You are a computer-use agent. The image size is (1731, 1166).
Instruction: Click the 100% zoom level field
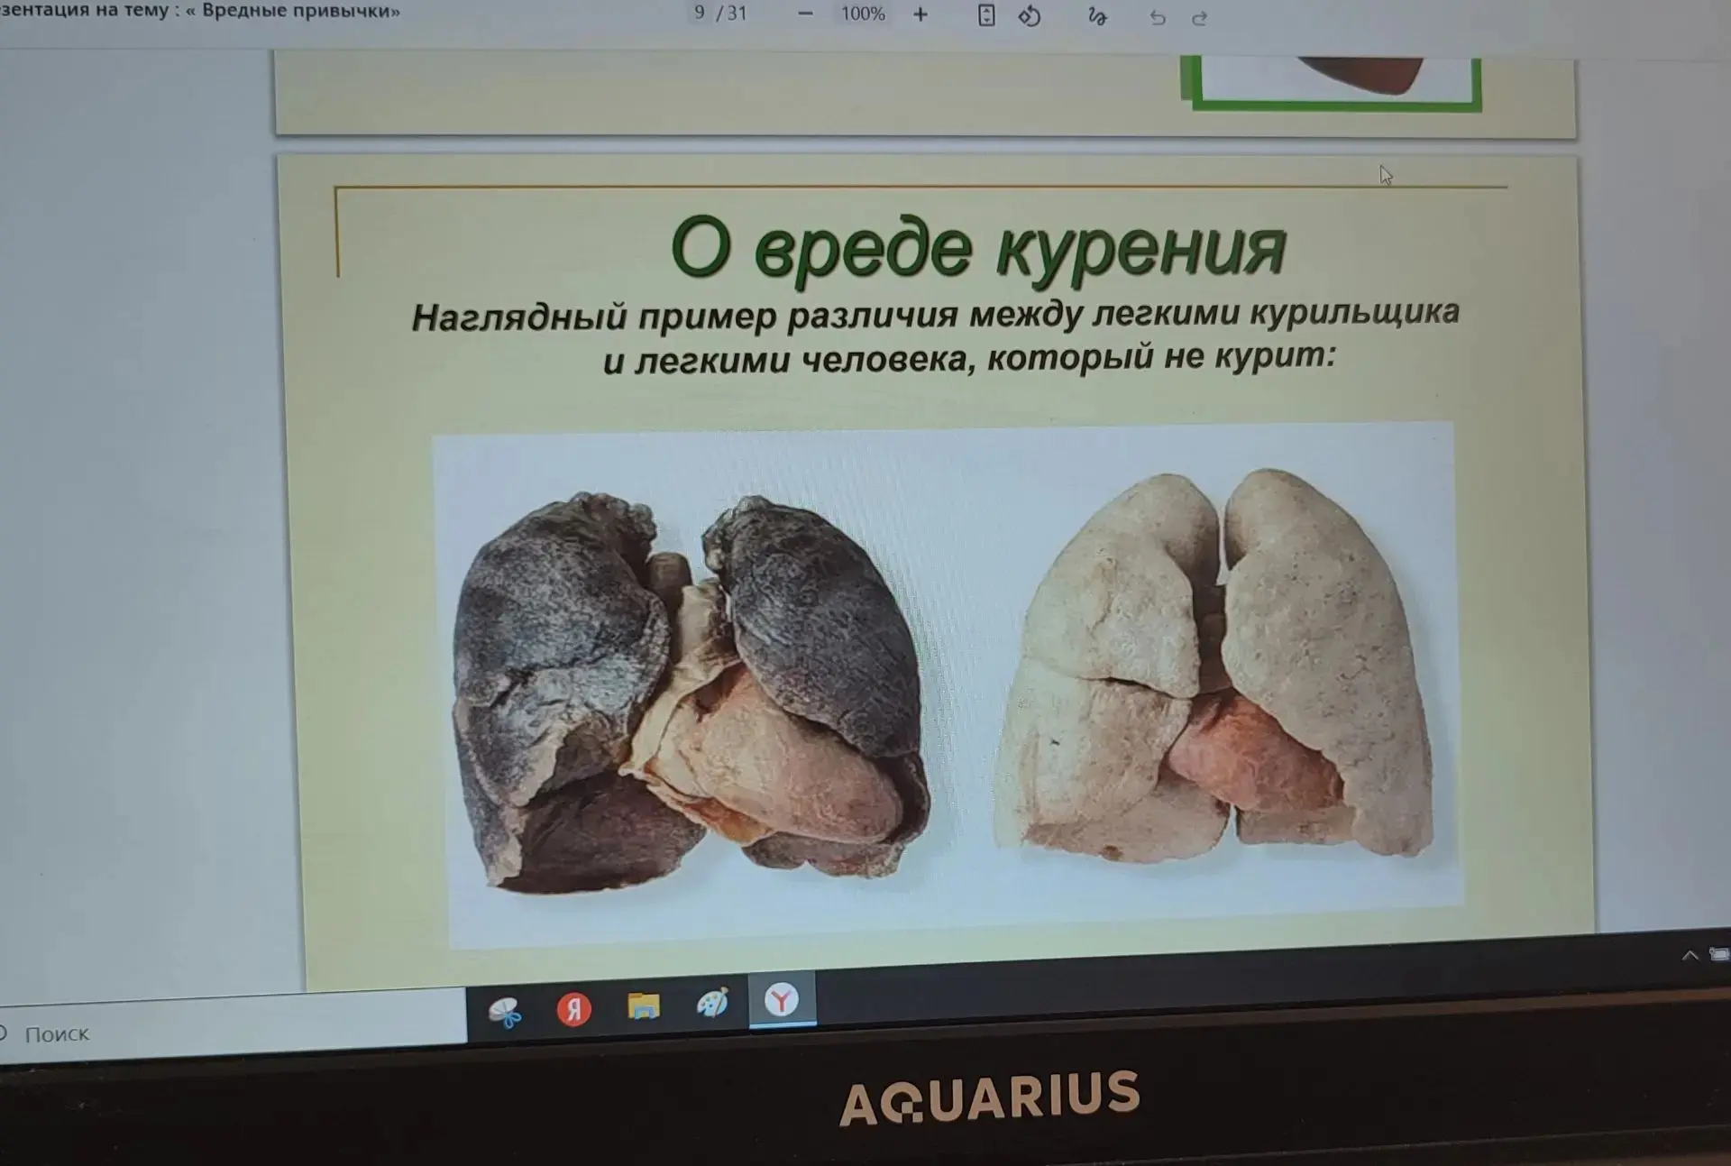point(863,14)
